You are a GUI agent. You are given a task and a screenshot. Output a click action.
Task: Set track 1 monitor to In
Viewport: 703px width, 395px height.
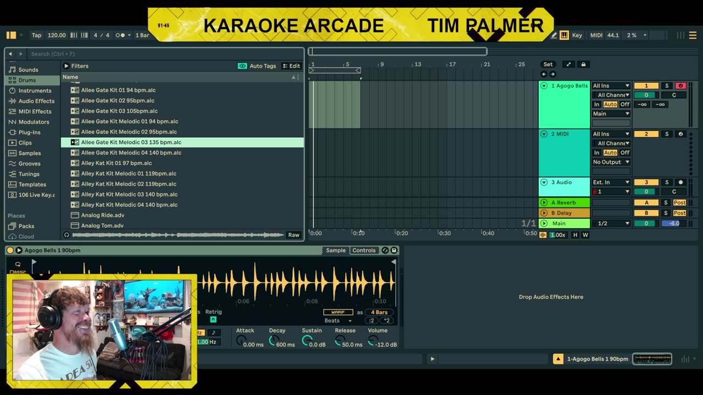click(596, 104)
